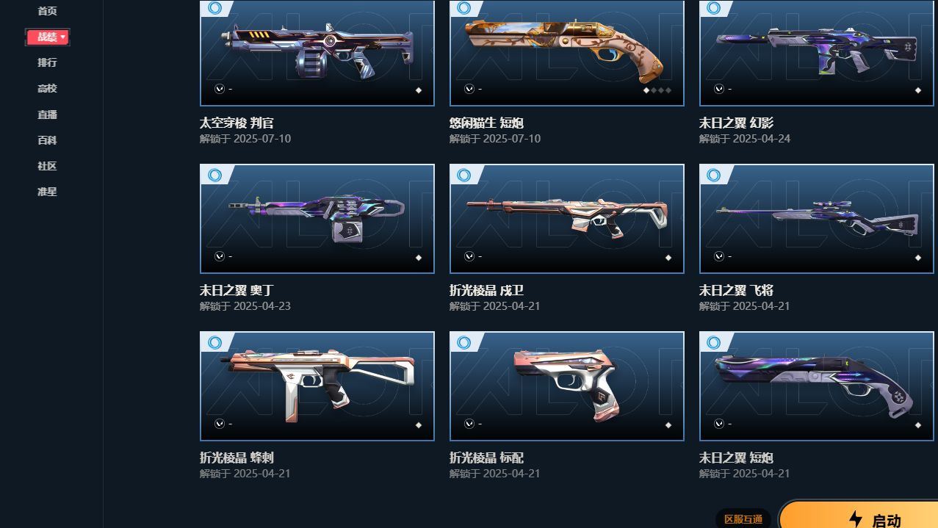Click the chevron circle icon on 末日之翼 奥丁 card
This screenshot has width=938, height=528.
[x=219, y=256]
